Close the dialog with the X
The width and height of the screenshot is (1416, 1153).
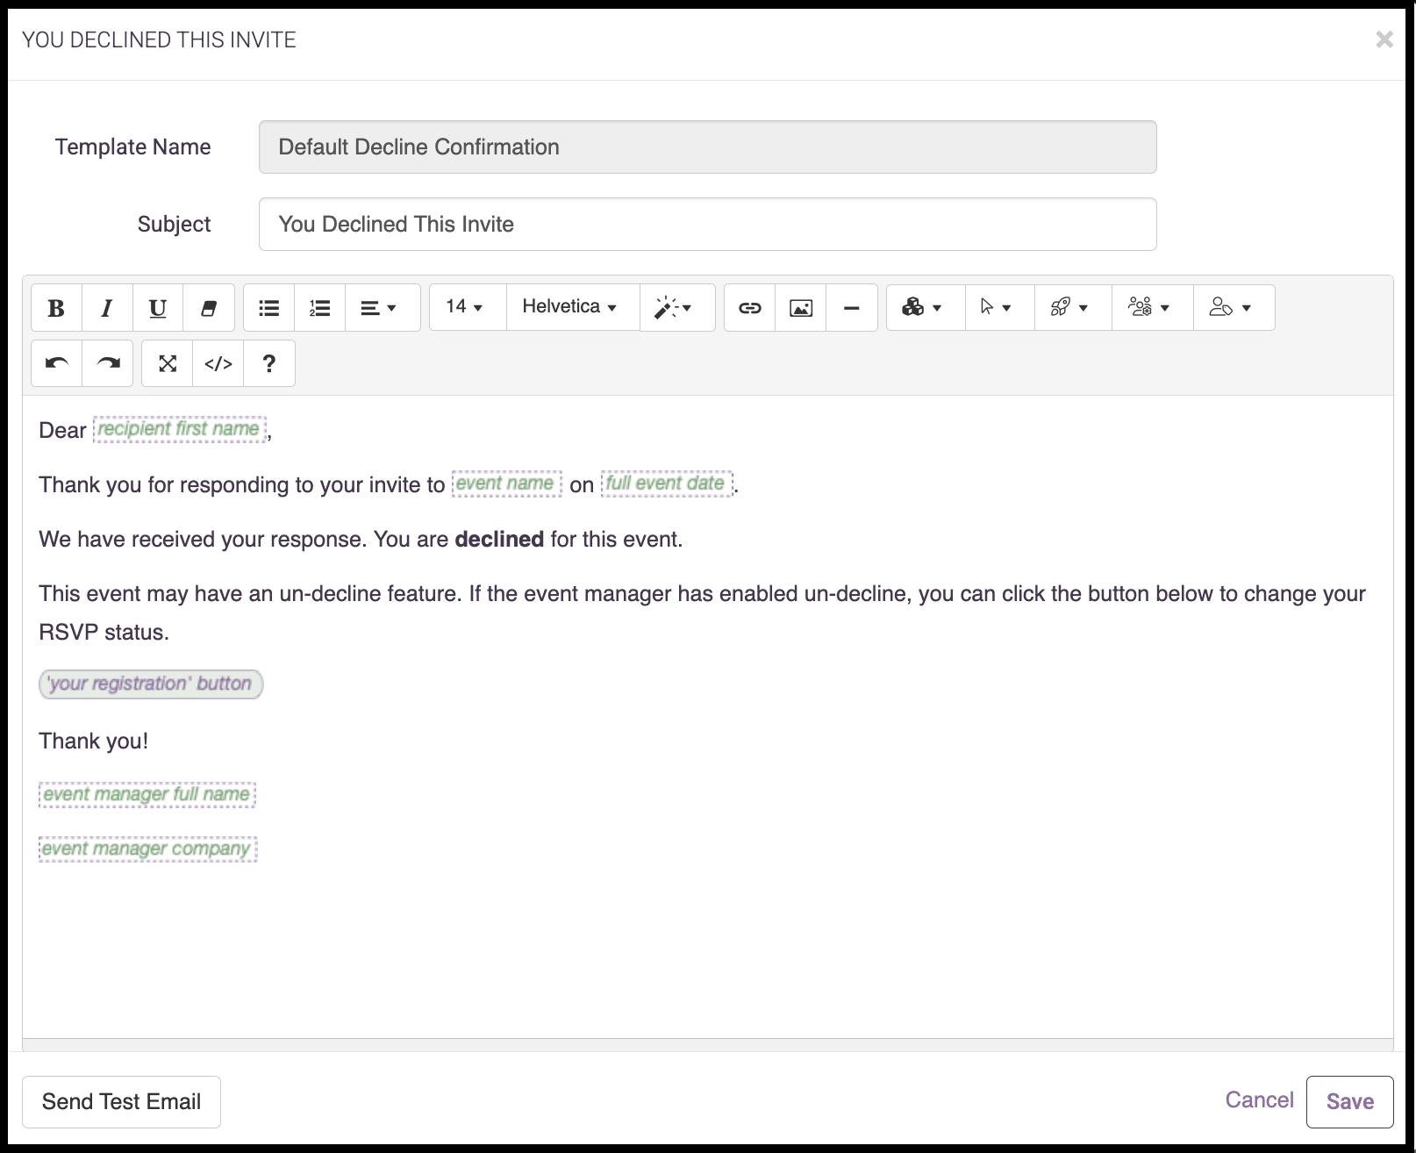coord(1384,39)
